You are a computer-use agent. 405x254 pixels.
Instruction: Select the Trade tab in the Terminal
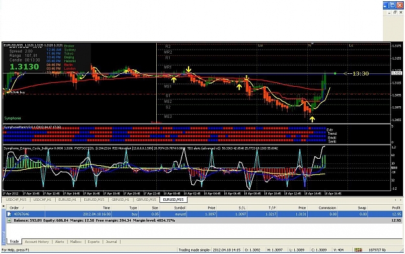pyautogui.click(x=14, y=242)
